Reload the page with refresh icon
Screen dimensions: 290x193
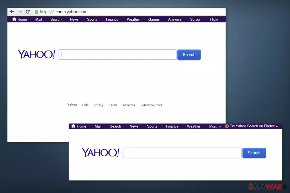coord(28,12)
